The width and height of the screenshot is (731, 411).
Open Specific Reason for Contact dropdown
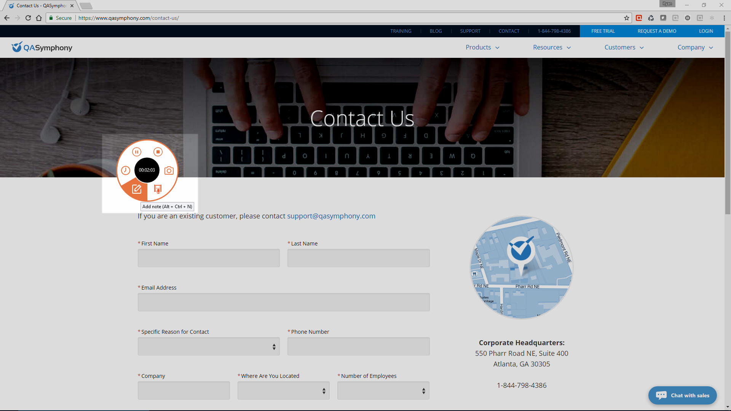(x=209, y=346)
